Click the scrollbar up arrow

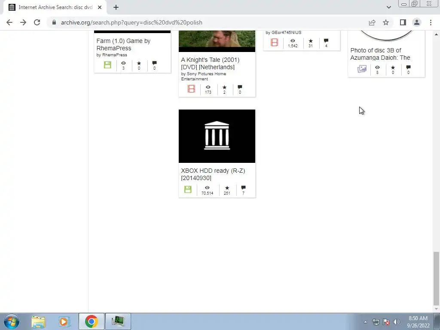(436, 34)
